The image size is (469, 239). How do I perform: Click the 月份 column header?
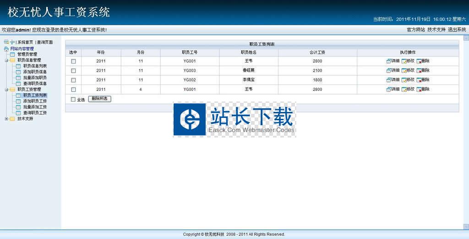click(x=141, y=52)
